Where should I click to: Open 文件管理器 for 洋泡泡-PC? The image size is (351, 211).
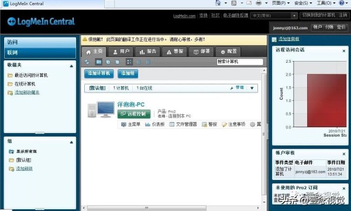(x=183, y=124)
